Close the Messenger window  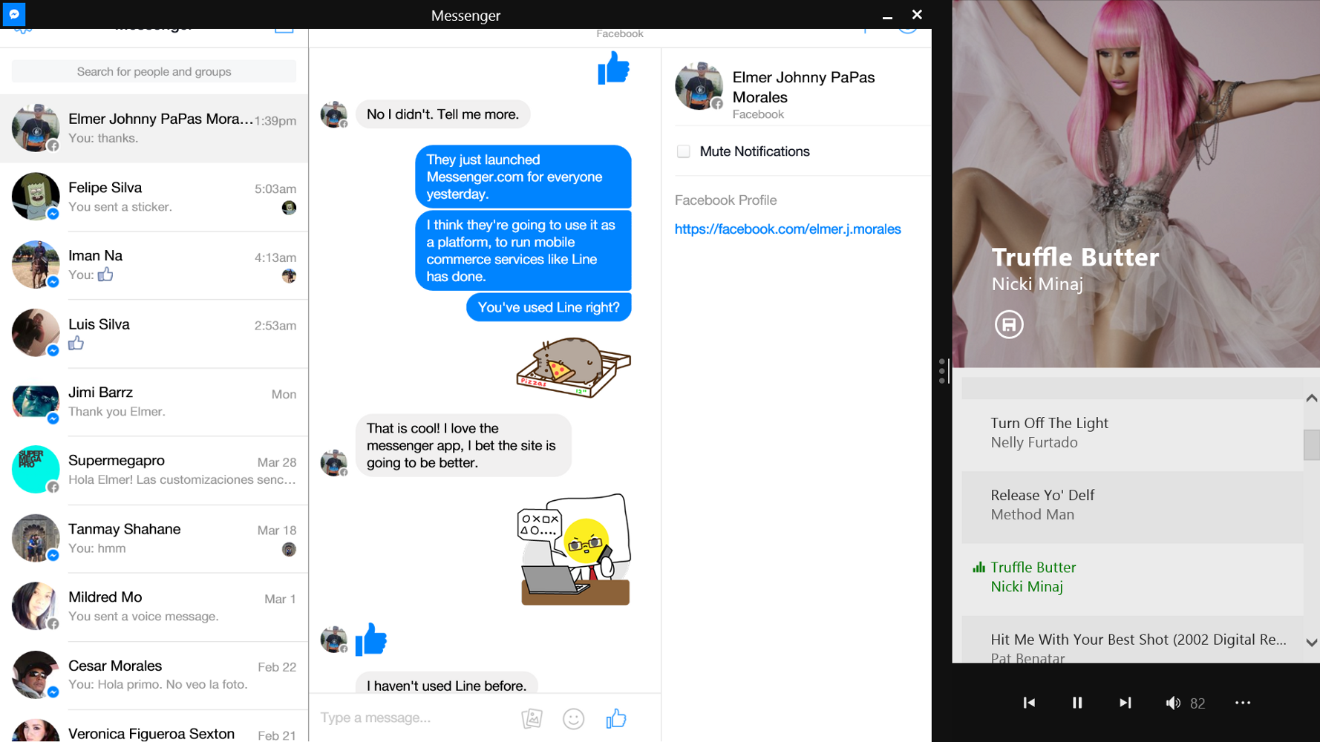click(x=917, y=14)
